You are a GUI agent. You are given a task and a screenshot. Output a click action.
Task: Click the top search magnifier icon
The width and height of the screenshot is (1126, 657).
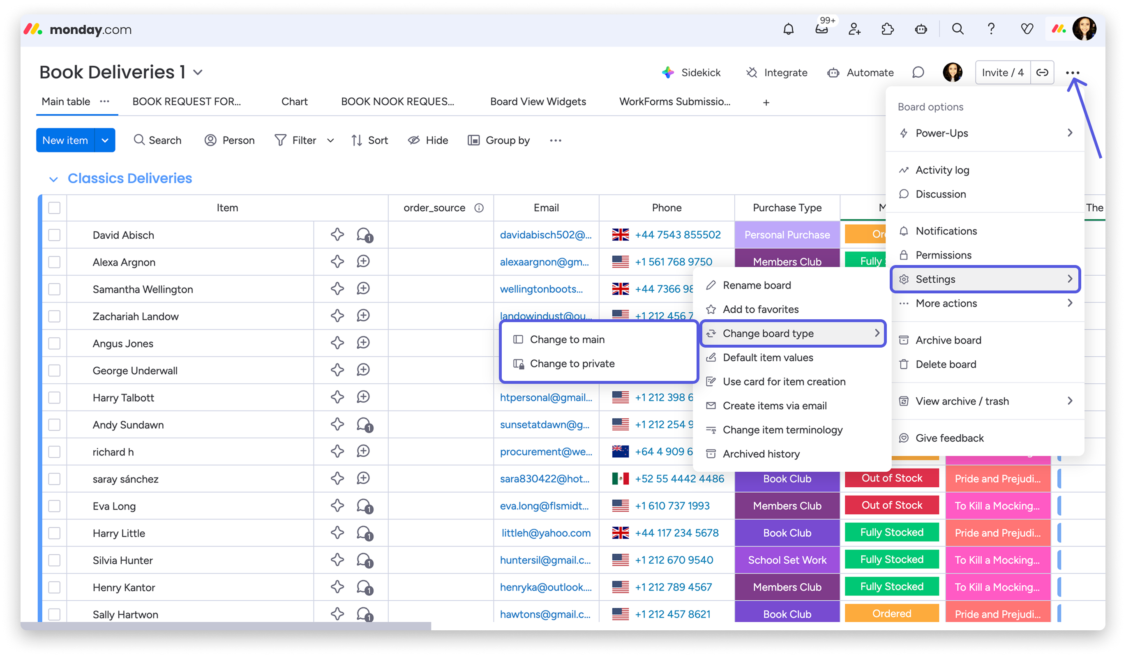(958, 30)
